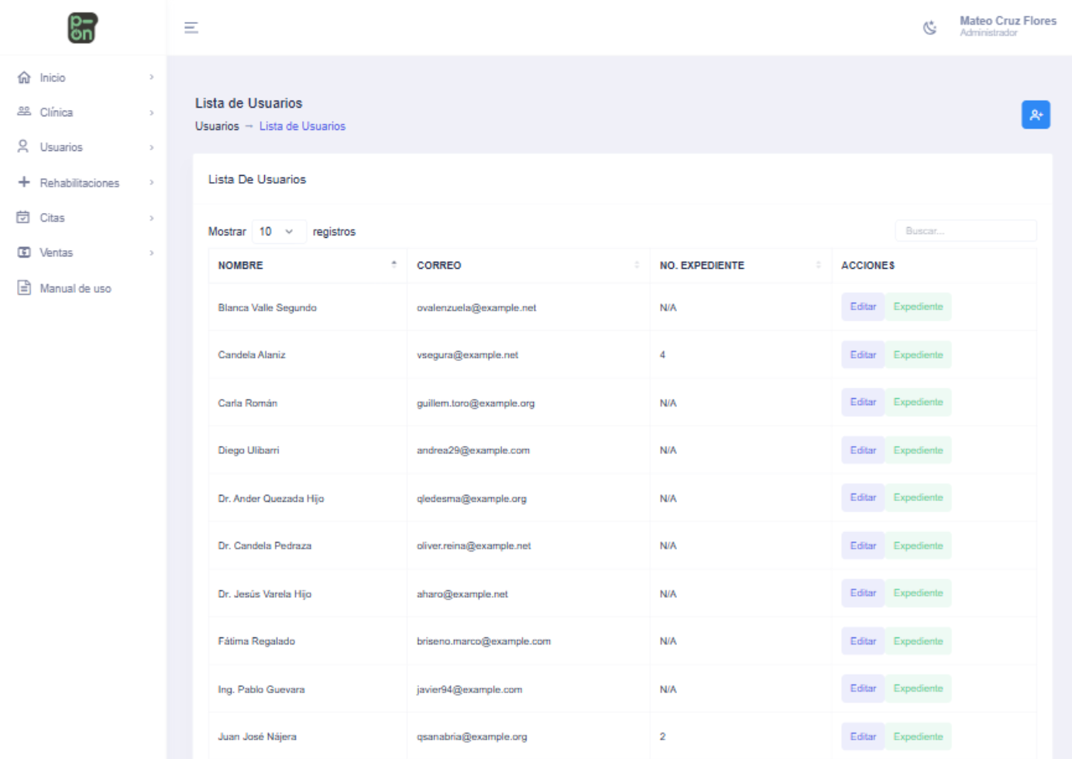The height and width of the screenshot is (759, 1072).
Task: Expand the Usuarios sidebar menu
Action: coord(61,147)
